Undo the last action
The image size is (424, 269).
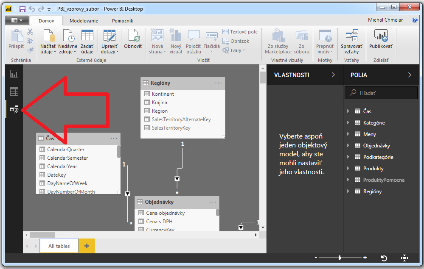point(32,9)
